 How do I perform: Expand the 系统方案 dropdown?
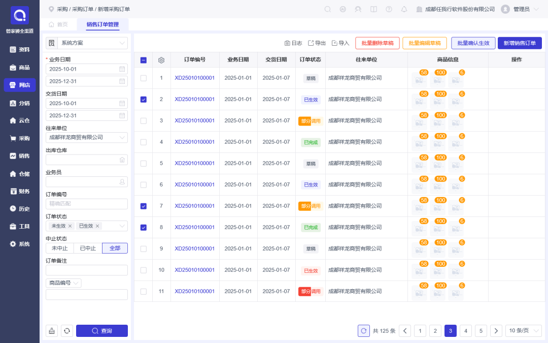(x=87, y=43)
